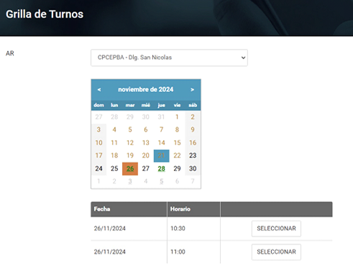This screenshot has width=353, height=271.
Task: Select the 10:30 appointment slot
Action: [x=276, y=229]
